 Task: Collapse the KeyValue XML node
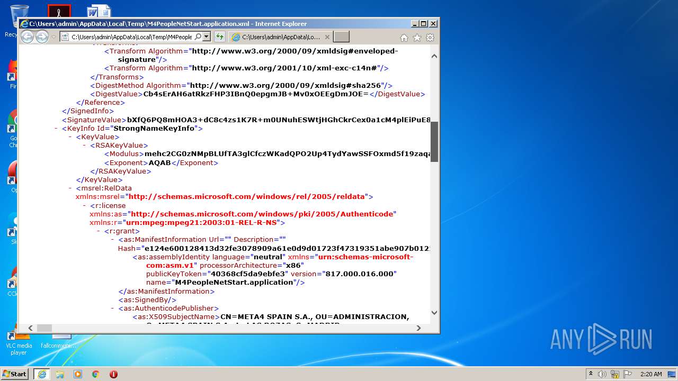point(70,137)
